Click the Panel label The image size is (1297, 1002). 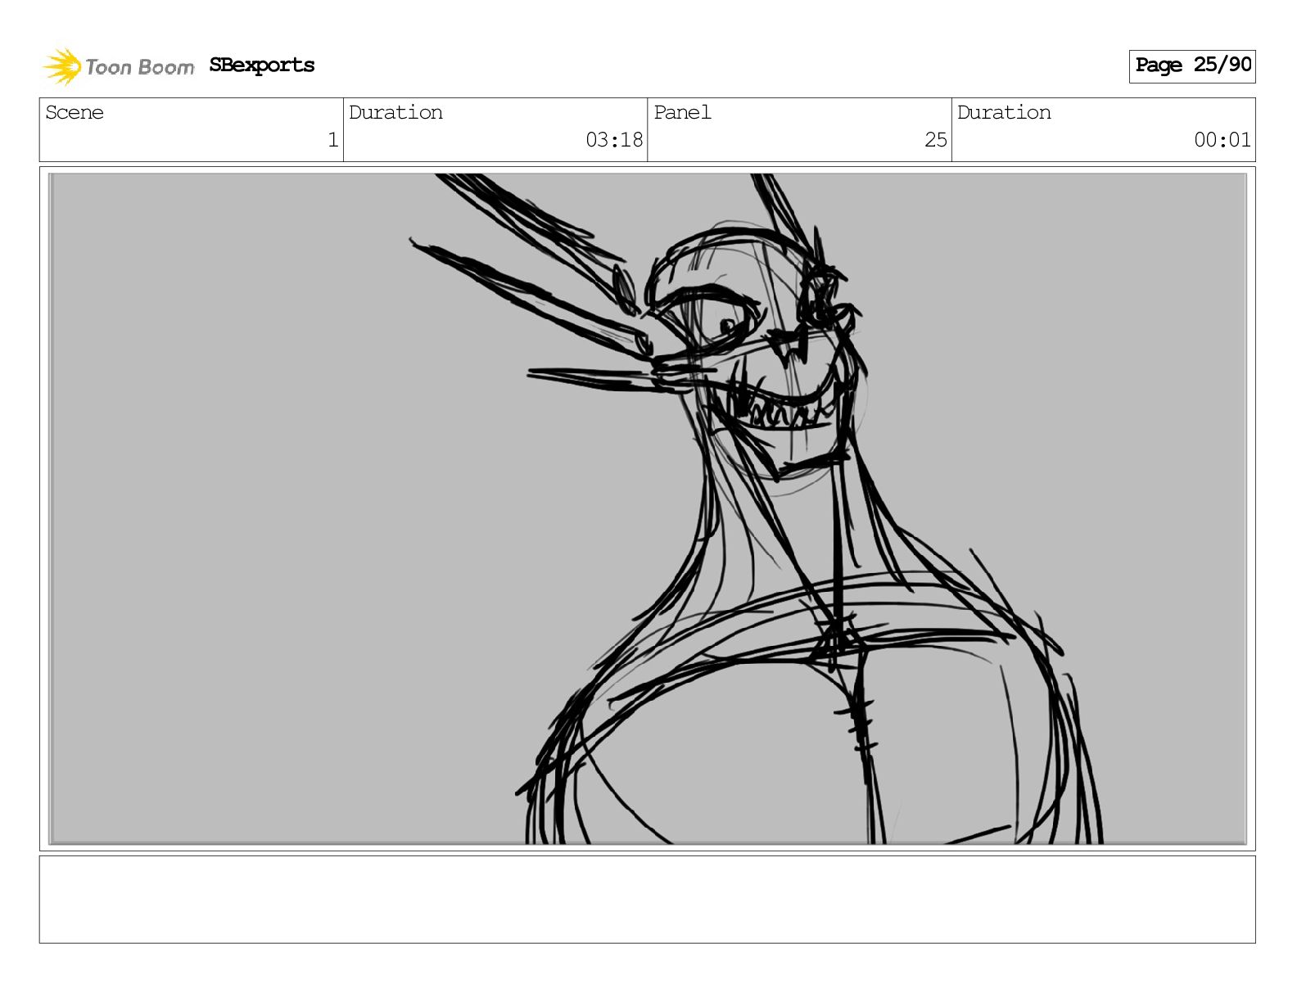point(682,112)
